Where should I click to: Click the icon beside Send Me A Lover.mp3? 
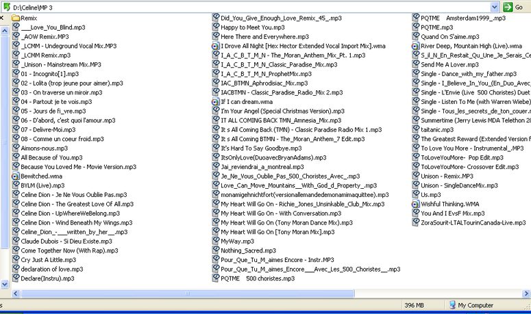tap(416, 64)
